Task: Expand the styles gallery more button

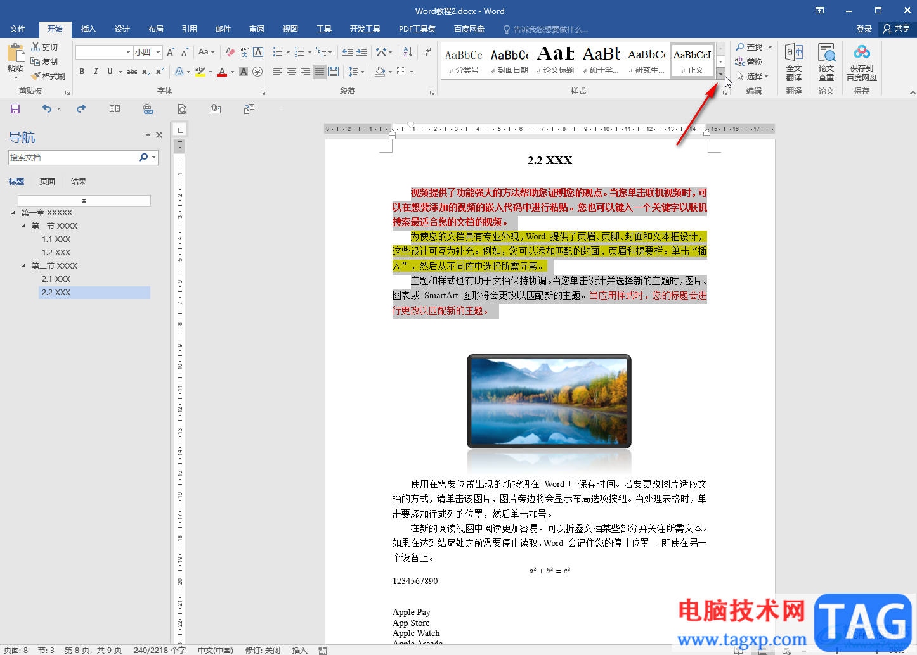Action: [720, 74]
